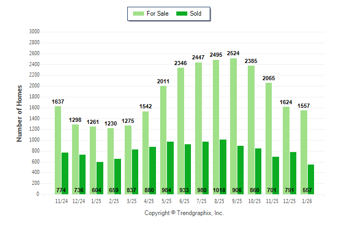The image size is (337, 226).
Task: Select the 12/25 For Sale bar (1624)
Action: coord(286,150)
